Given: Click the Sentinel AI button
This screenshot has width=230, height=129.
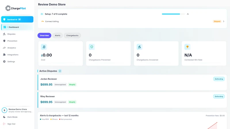Looking at the screenshot, I should 17,19.
